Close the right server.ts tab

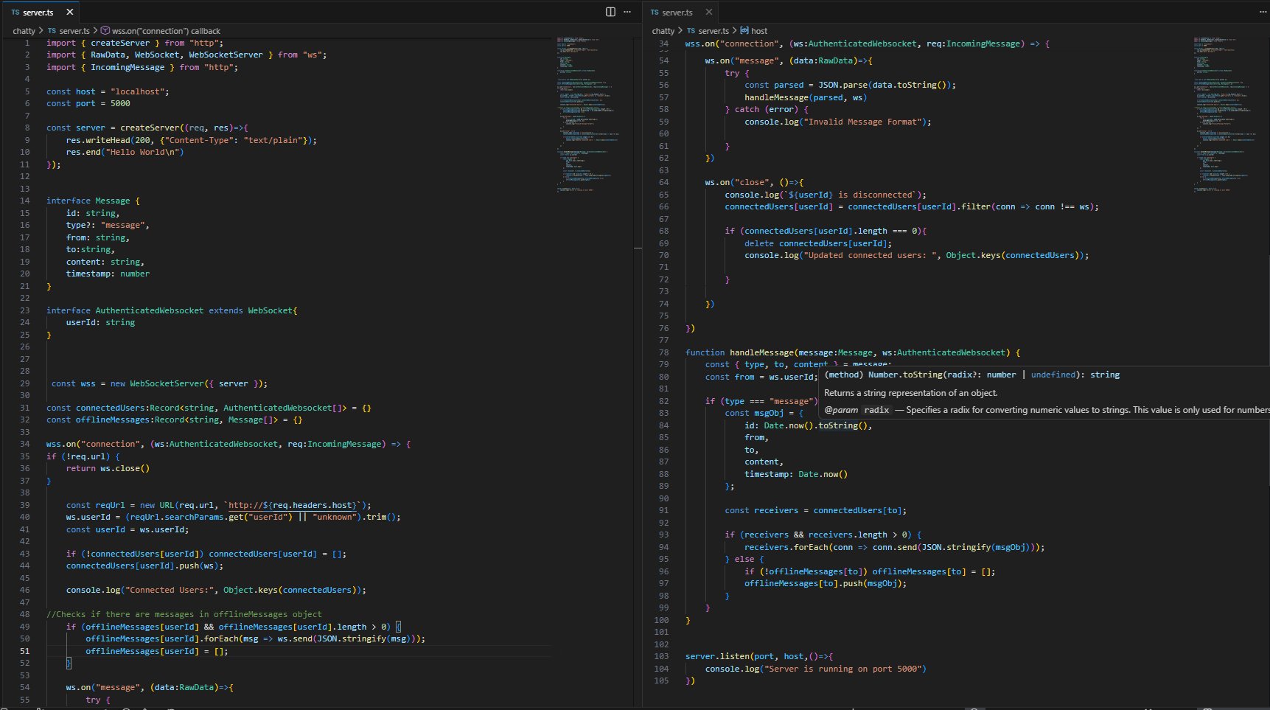pyautogui.click(x=708, y=12)
